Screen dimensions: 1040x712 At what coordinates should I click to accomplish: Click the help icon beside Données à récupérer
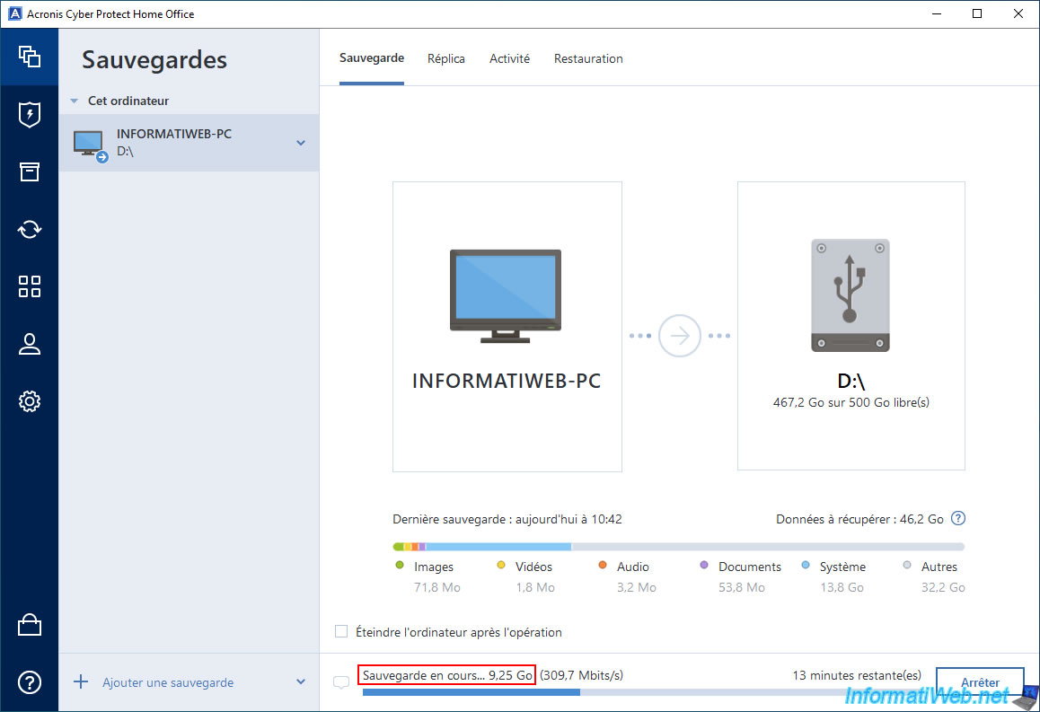click(957, 518)
